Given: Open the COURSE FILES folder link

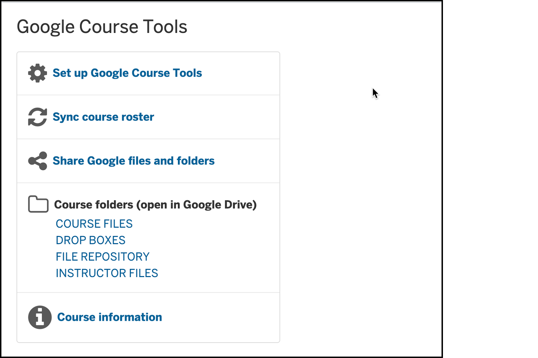Looking at the screenshot, I should pos(94,224).
